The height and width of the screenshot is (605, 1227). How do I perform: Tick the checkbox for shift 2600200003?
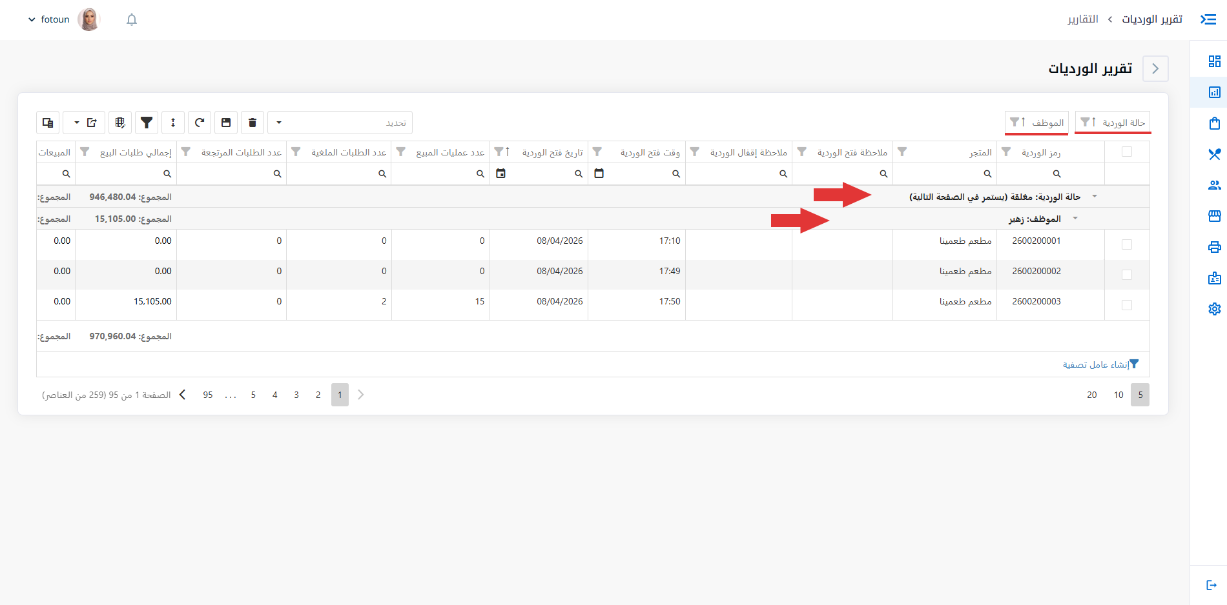(1127, 305)
